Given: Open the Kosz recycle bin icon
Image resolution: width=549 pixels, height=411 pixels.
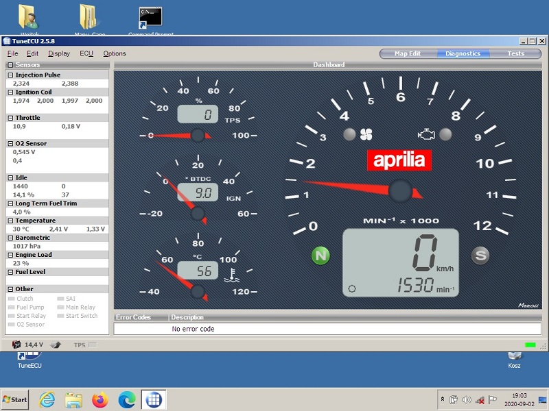Looking at the screenshot, I should [514, 361].
